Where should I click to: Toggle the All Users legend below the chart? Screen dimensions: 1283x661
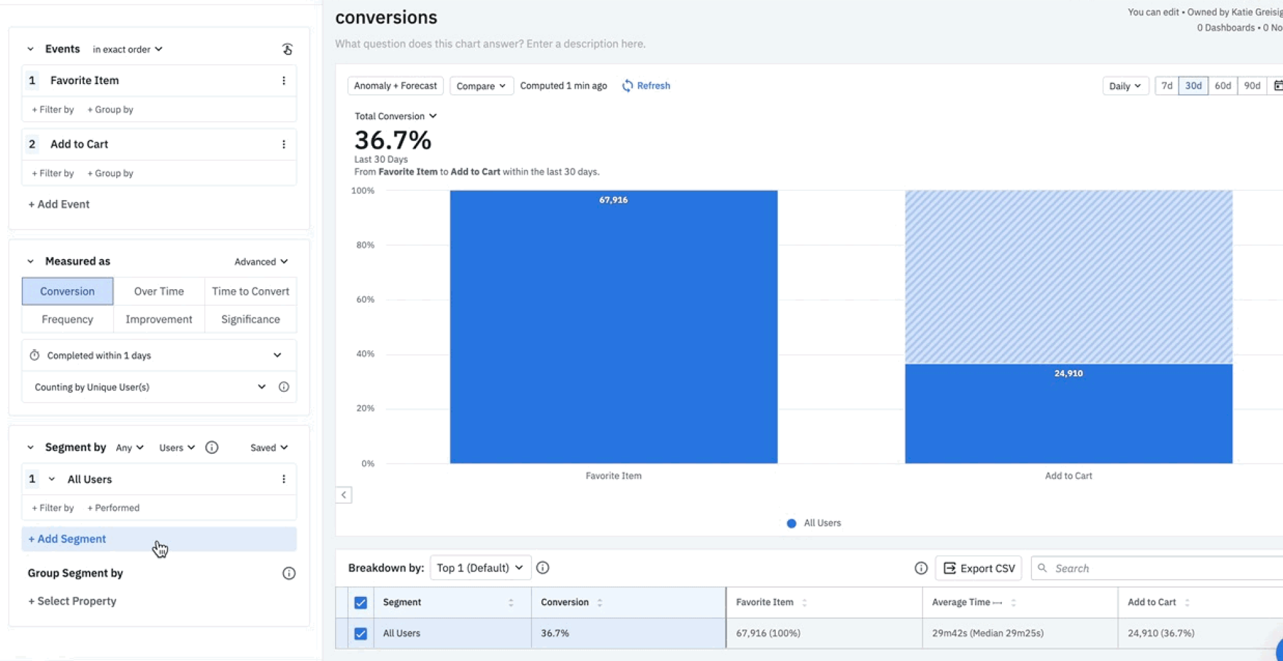(813, 523)
